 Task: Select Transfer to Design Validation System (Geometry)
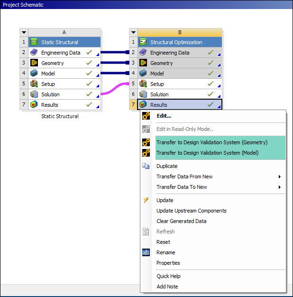pyautogui.click(x=212, y=142)
